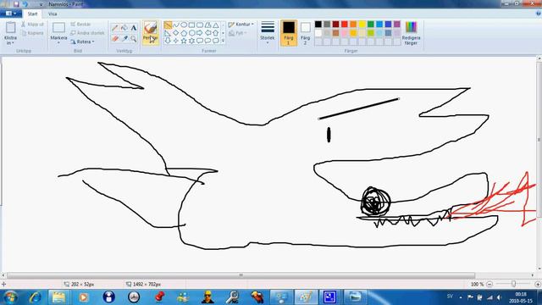
Task: Click the taskbar clock showing 00:18
Action: [521, 294]
